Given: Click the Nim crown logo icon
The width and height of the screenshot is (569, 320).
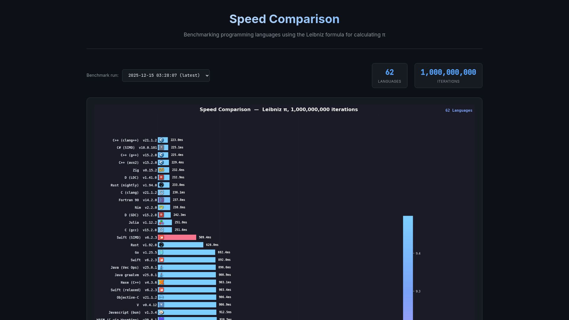Looking at the screenshot, I should (x=161, y=207).
